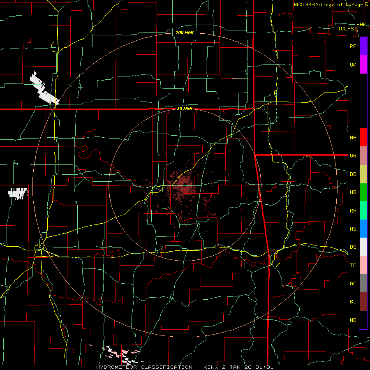Click the 'HA' legend label
The image size is (370, 370).
tap(353, 137)
